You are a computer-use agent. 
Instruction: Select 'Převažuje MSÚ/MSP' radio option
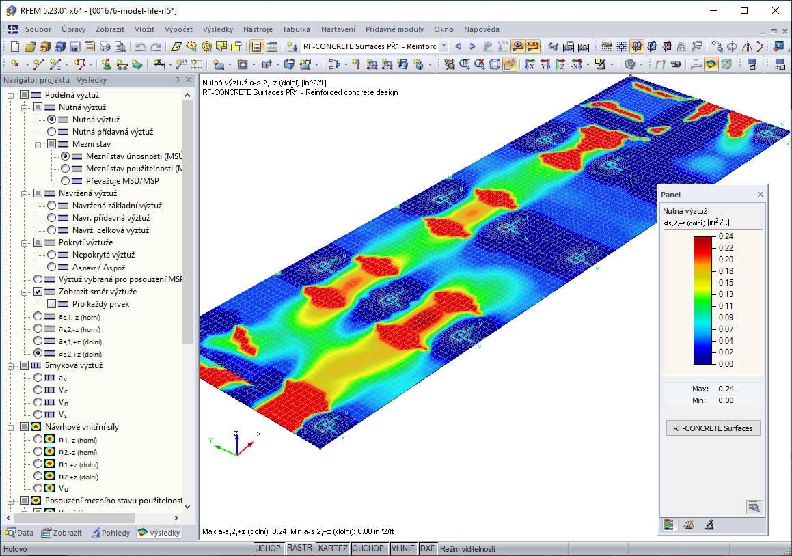pos(65,181)
